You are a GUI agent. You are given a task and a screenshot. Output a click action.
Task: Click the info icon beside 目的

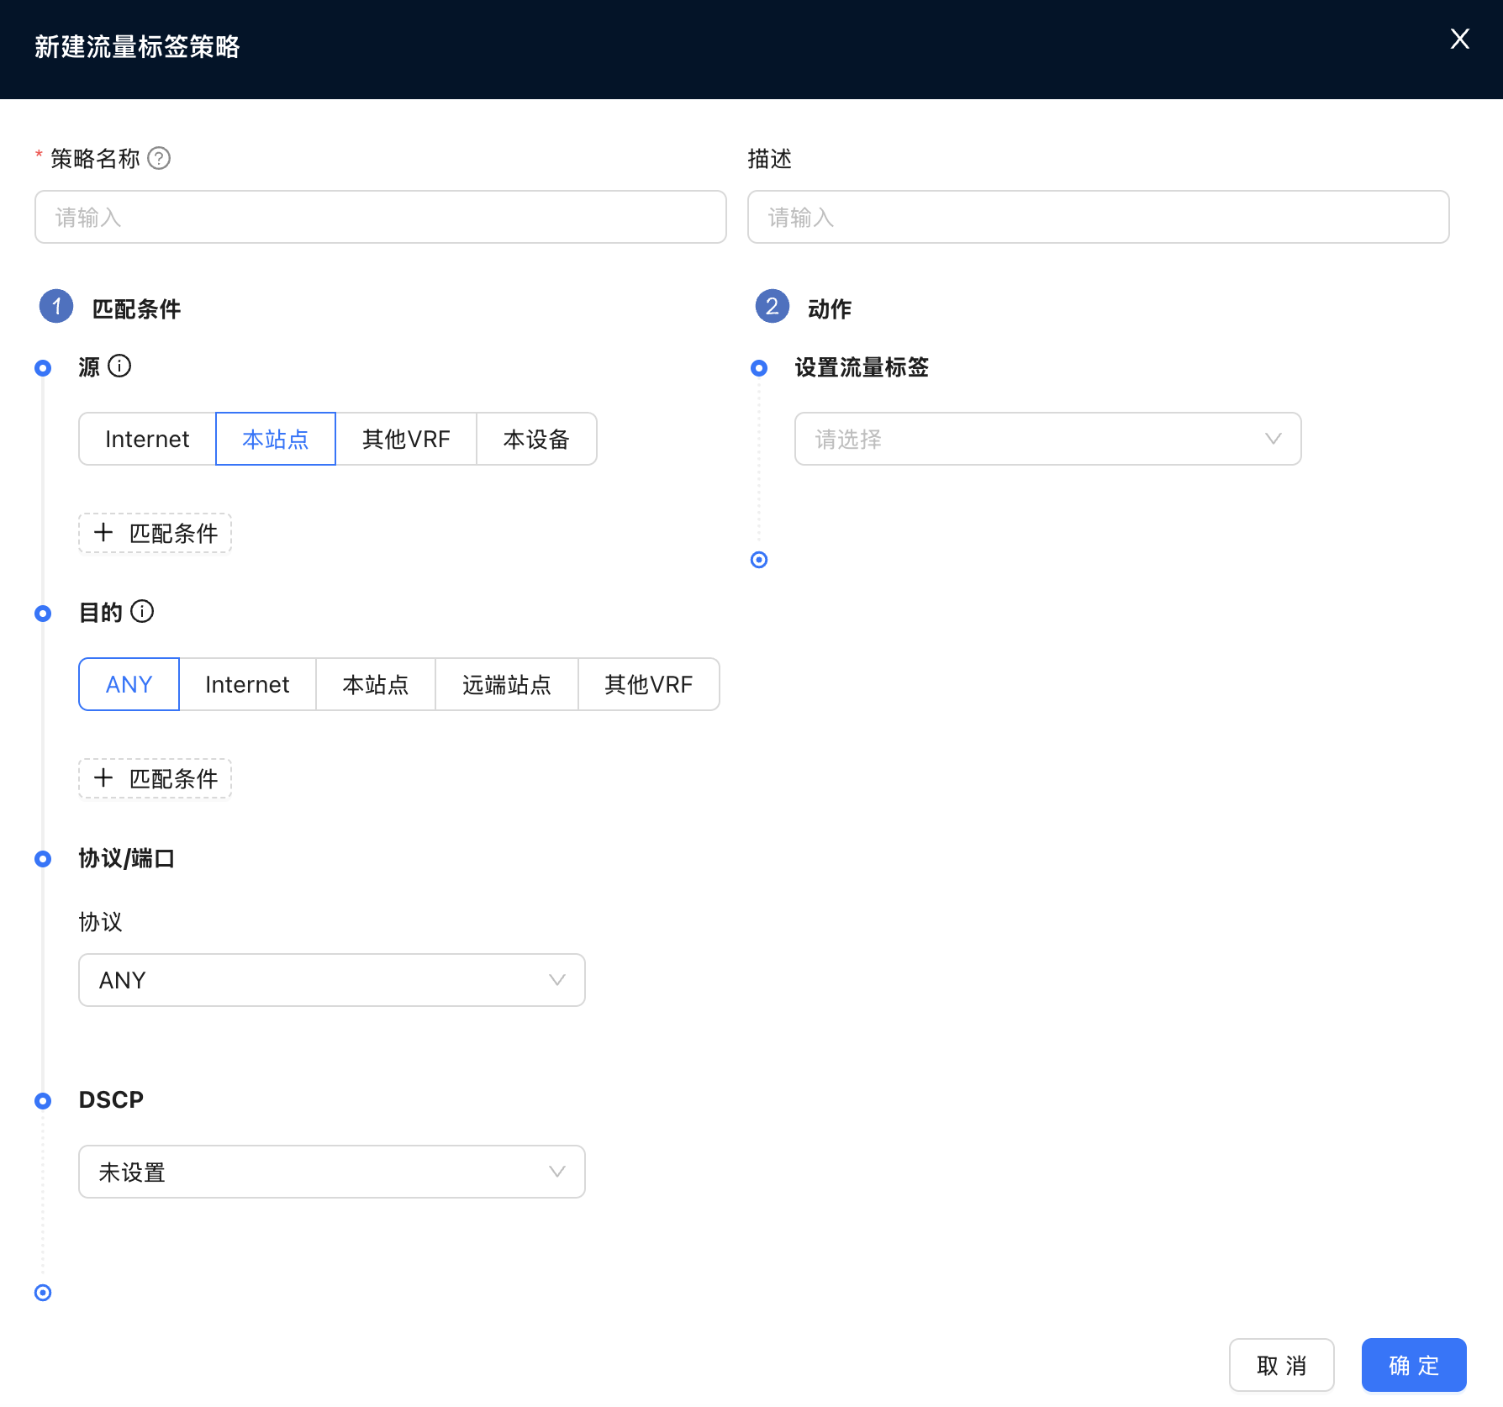(144, 612)
